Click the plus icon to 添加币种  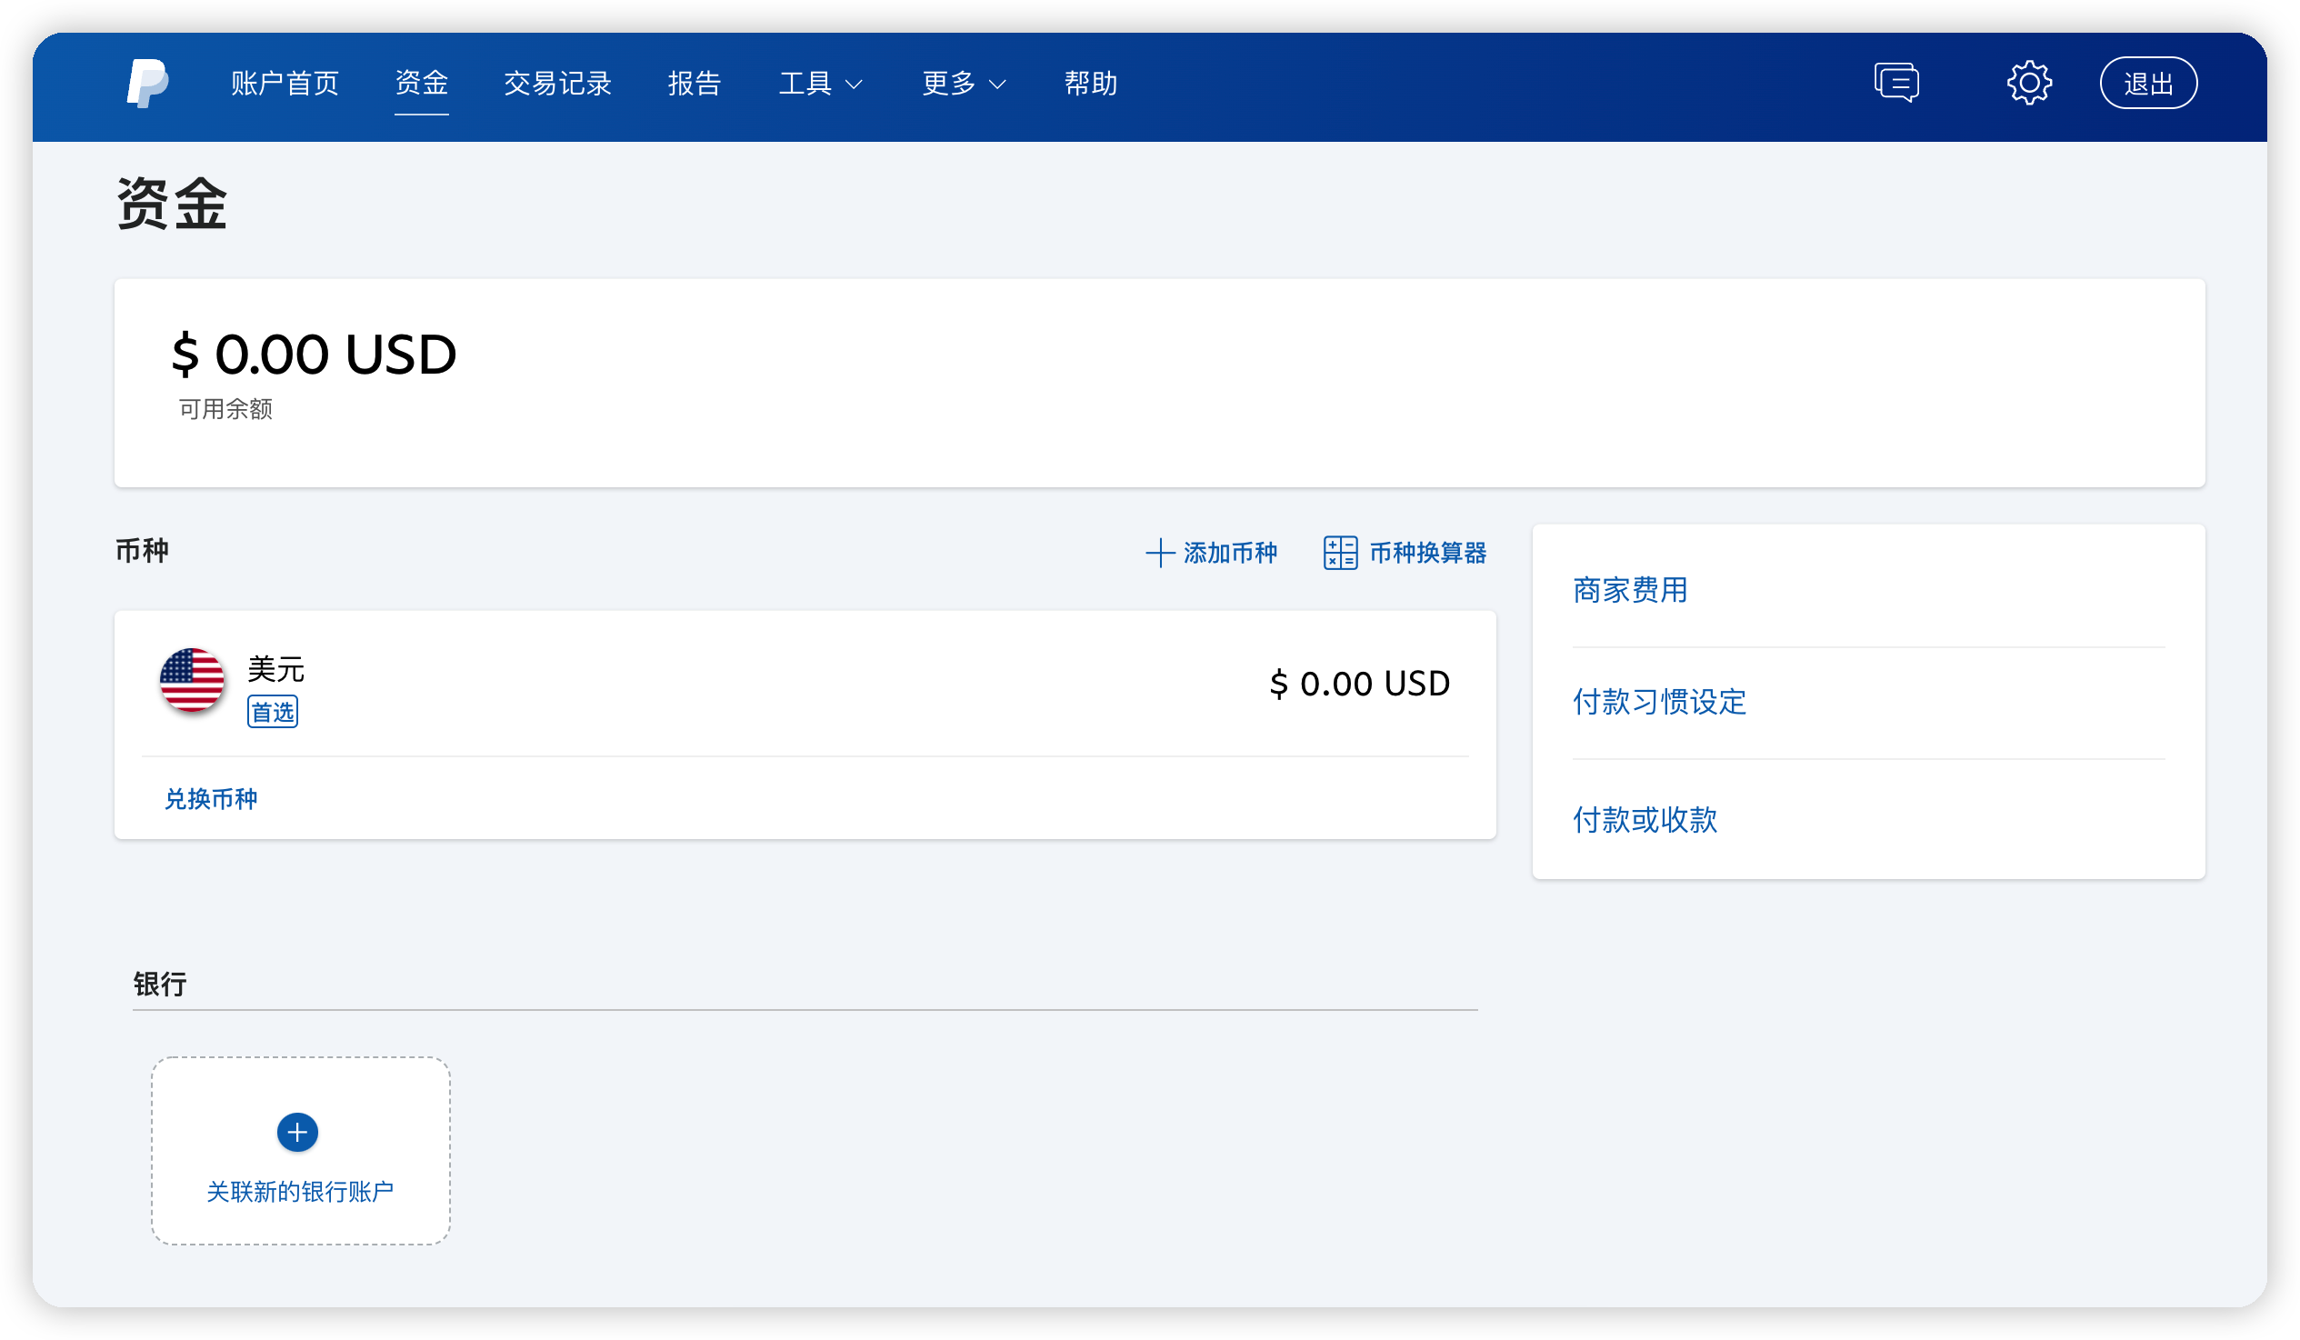click(x=1160, y=553)
